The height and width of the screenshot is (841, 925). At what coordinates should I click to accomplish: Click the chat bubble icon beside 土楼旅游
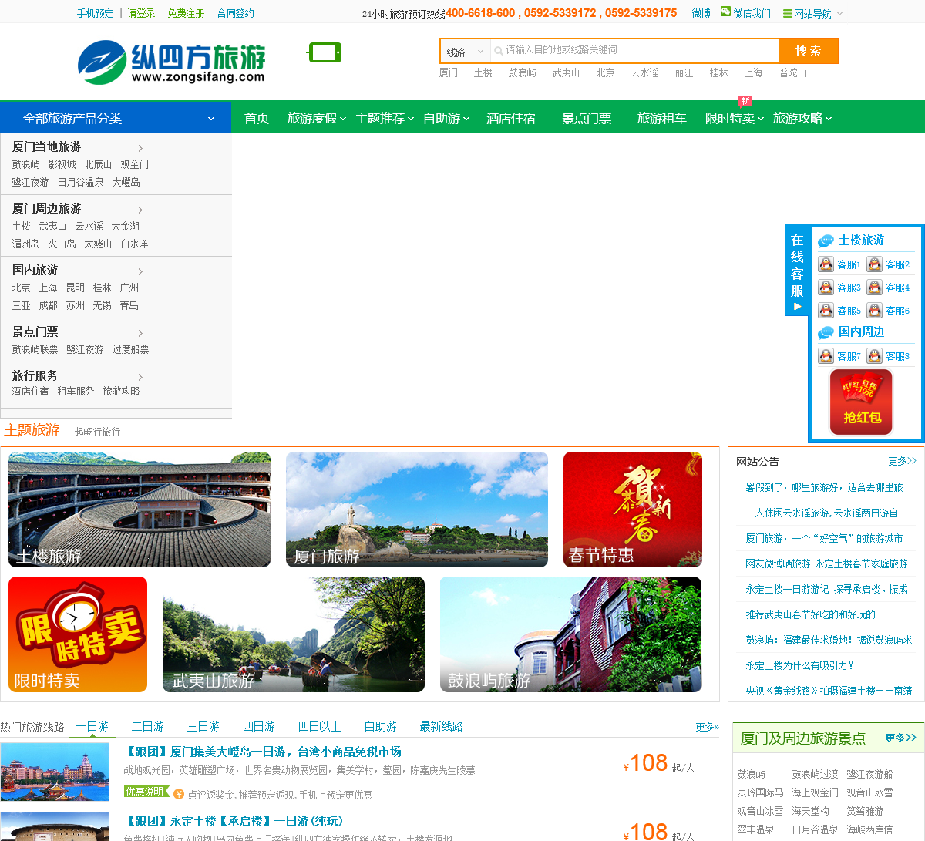click(x=826, y=241)
